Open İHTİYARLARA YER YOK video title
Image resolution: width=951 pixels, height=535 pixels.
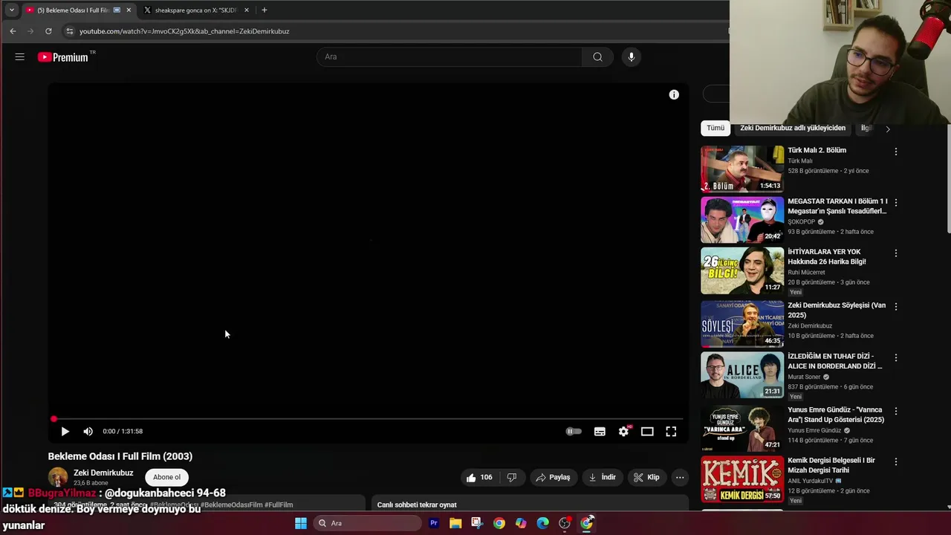[x=827, y=257]
